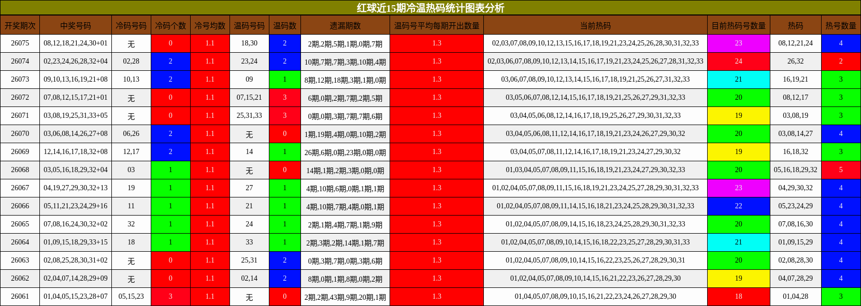Select period cell 26069
The width and height of the screenshot is (861, 306).
[20, 152]
